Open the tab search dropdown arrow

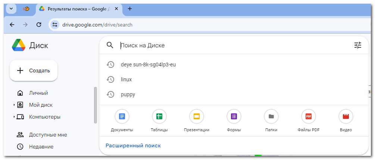(11, 9)
